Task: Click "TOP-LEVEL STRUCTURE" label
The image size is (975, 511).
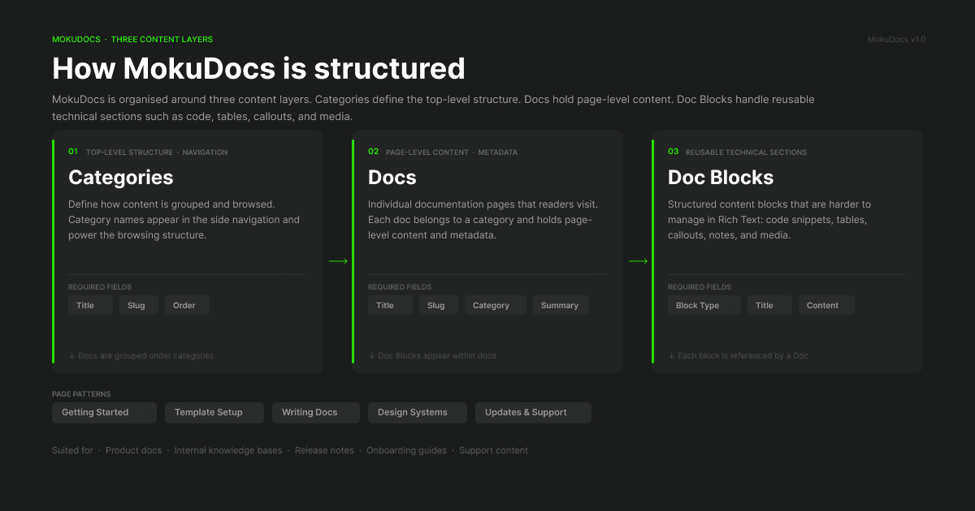Action: [x=130, y=152]
